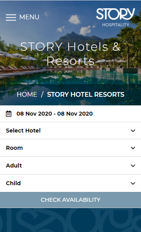141x232 pixels.
Task: Go to the HOME breadcrumb link
Action: [x=27, y=94]
